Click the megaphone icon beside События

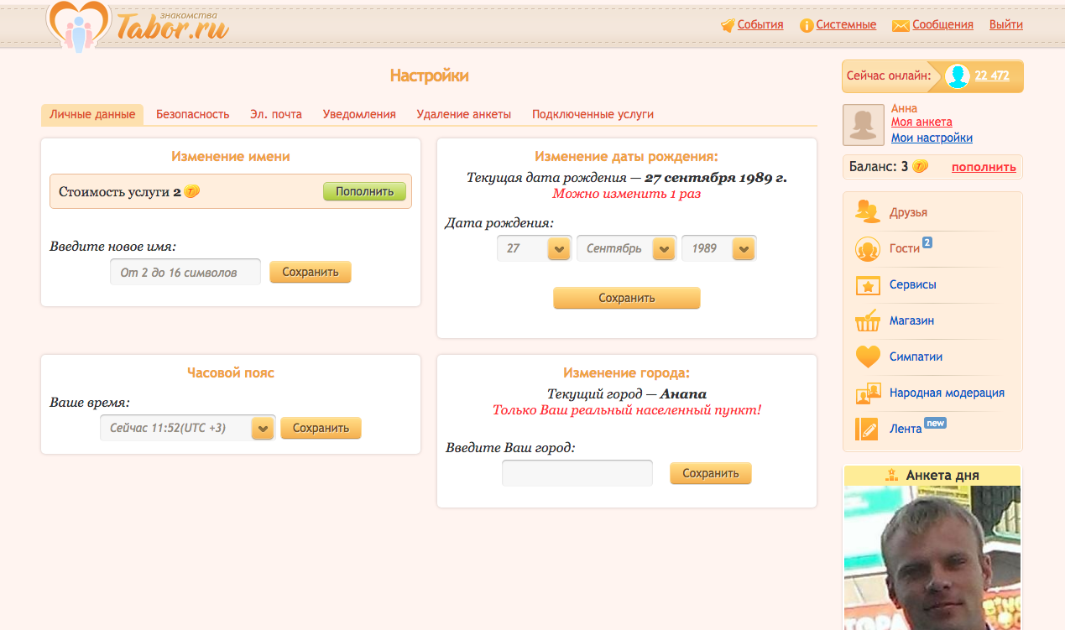728,25
